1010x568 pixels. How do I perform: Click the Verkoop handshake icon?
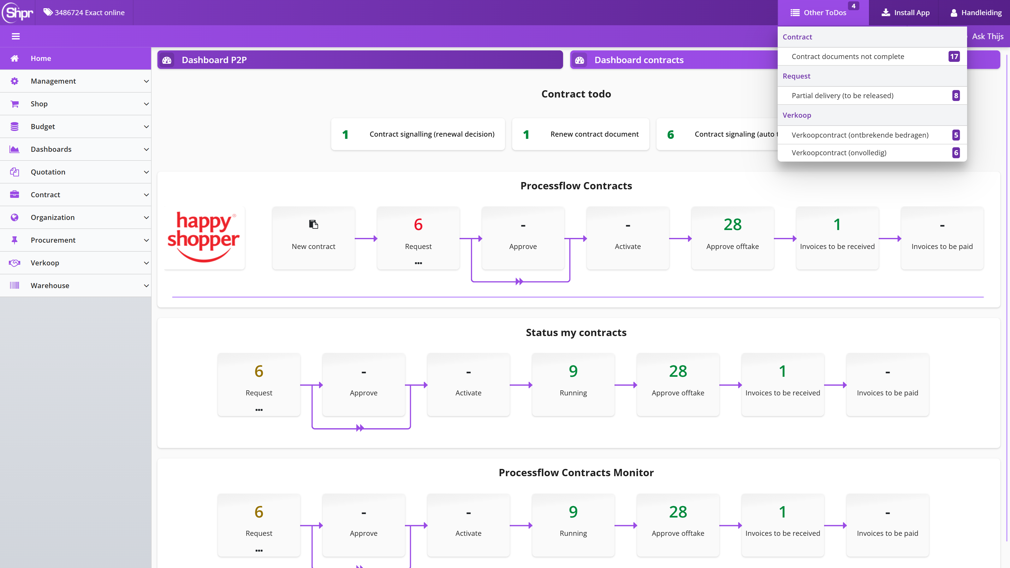[15, 263]
